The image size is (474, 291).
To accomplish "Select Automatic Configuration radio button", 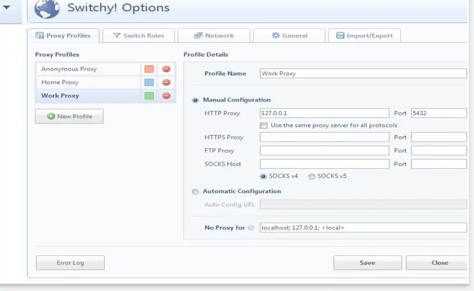I will (x=196, y=192).
